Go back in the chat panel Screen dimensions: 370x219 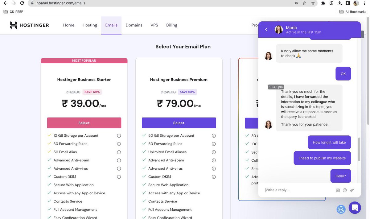pos(266,30)
